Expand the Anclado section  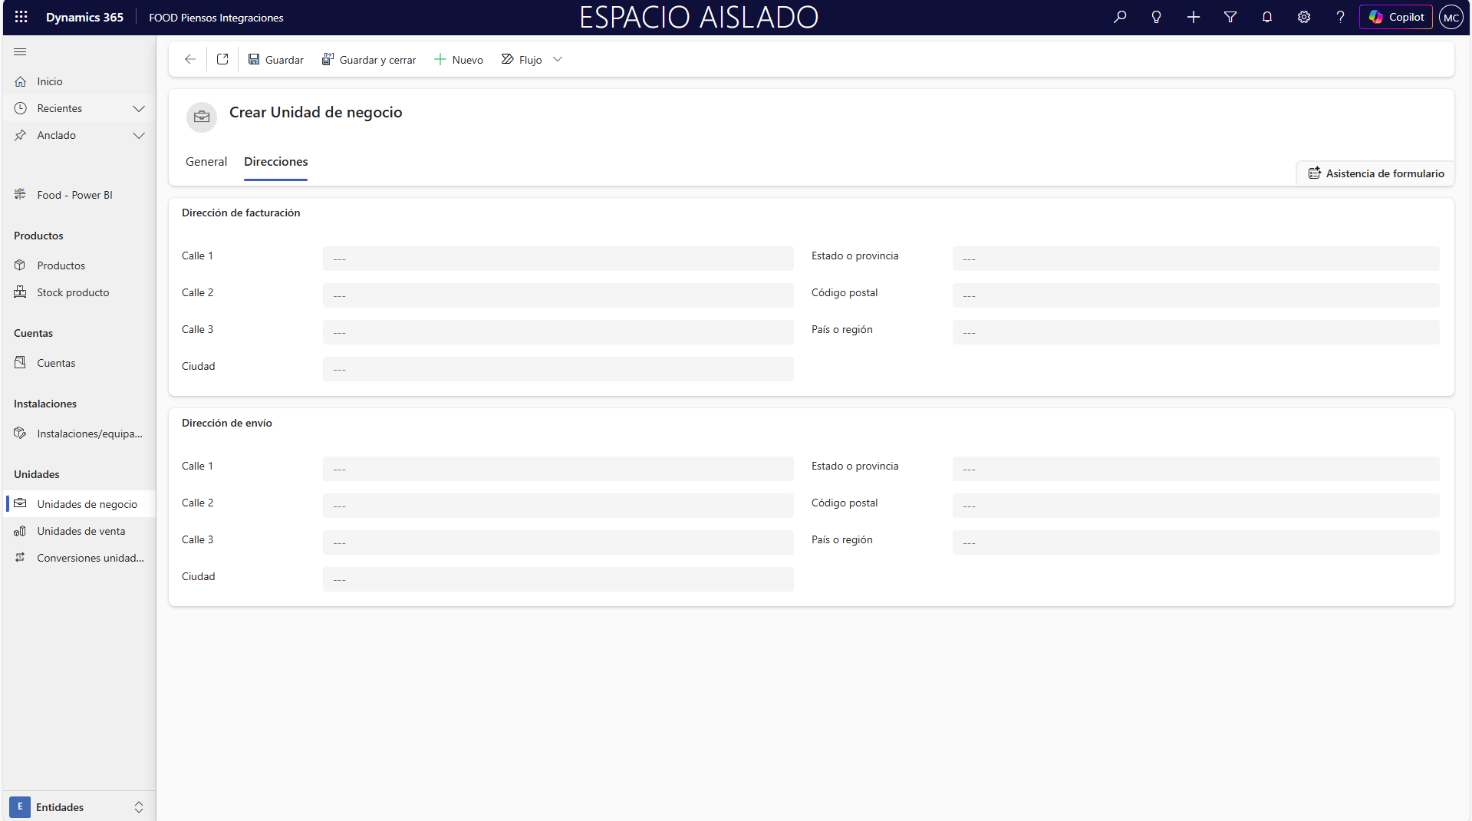(x=139, y=135)
